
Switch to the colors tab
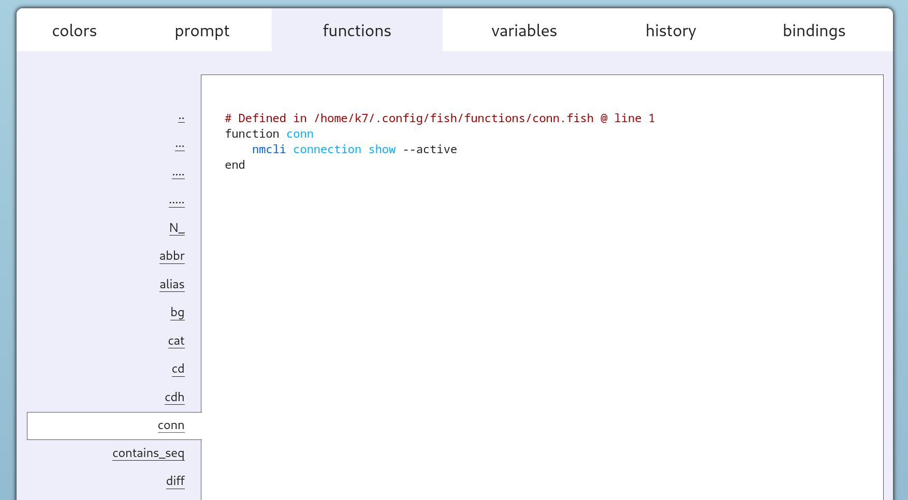[75, 31]
